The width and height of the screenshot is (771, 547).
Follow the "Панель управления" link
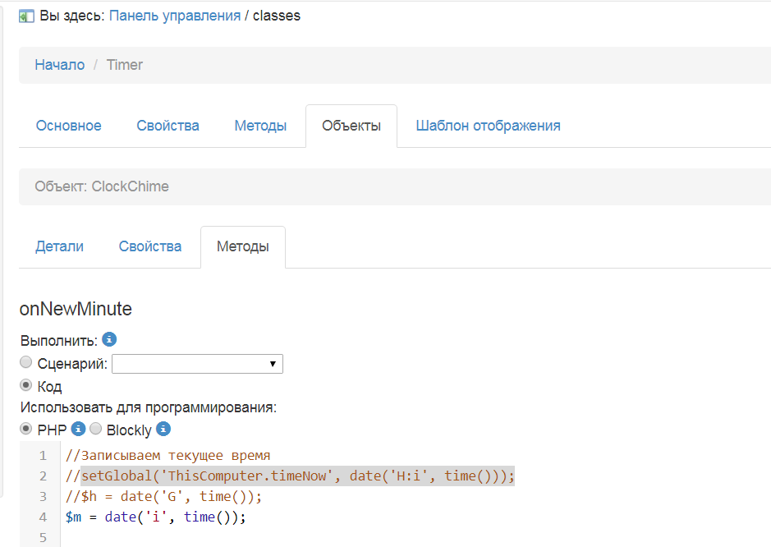click(x=174, y=16)
